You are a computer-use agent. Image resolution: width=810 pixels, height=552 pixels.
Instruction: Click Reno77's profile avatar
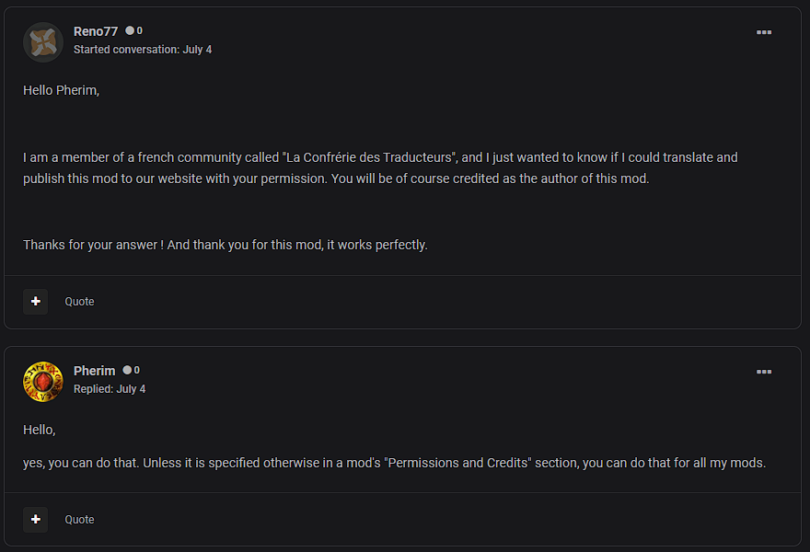[42, 42]
